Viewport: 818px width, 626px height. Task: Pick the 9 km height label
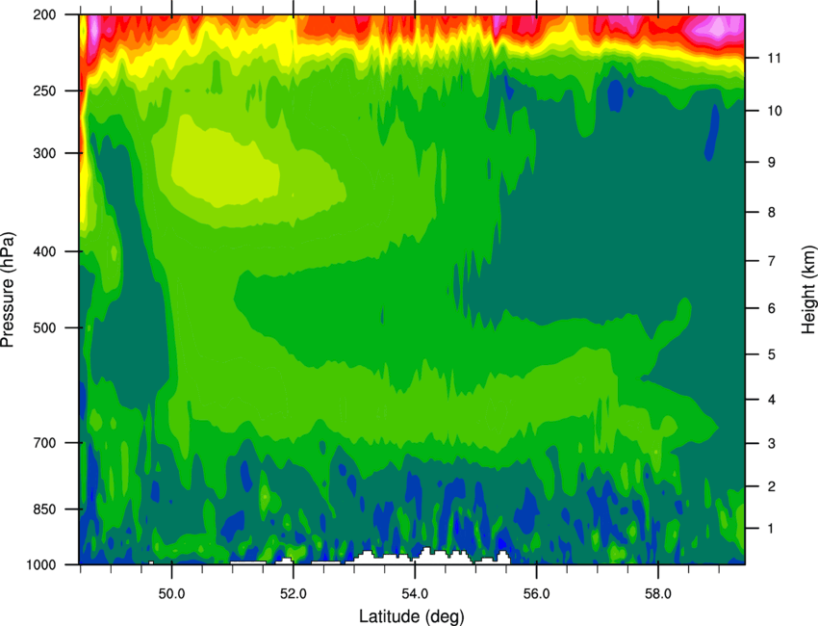772,163
